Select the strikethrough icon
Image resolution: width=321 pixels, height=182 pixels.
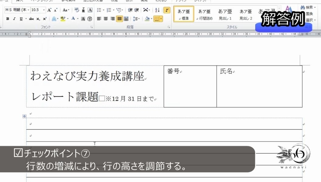pyautogui.click(x=31, y=18)
